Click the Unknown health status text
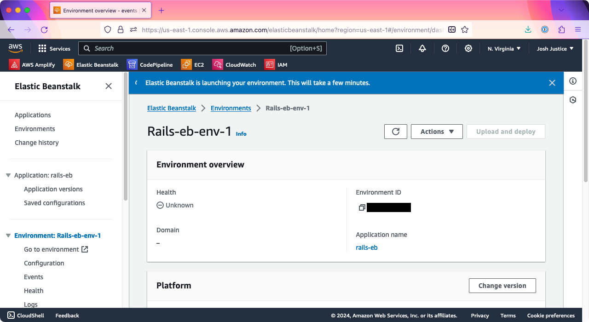This screenshot has width=589, height=322. (179, 205)
